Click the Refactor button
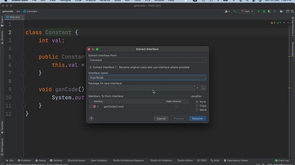 pos(197,119)
